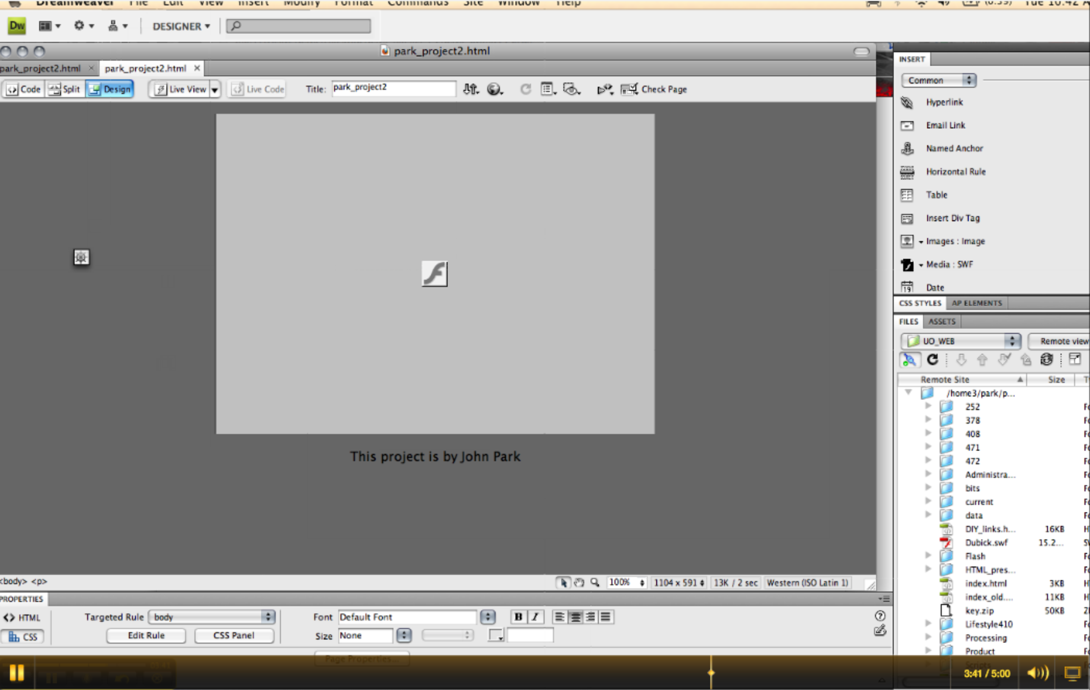Click the video progress marker

pyautogui.click(x=711, y=673)
